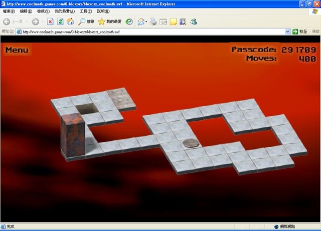Open Favorites with the star icon
This screenshot has height=231, width=321.
(x=109, y=22)
